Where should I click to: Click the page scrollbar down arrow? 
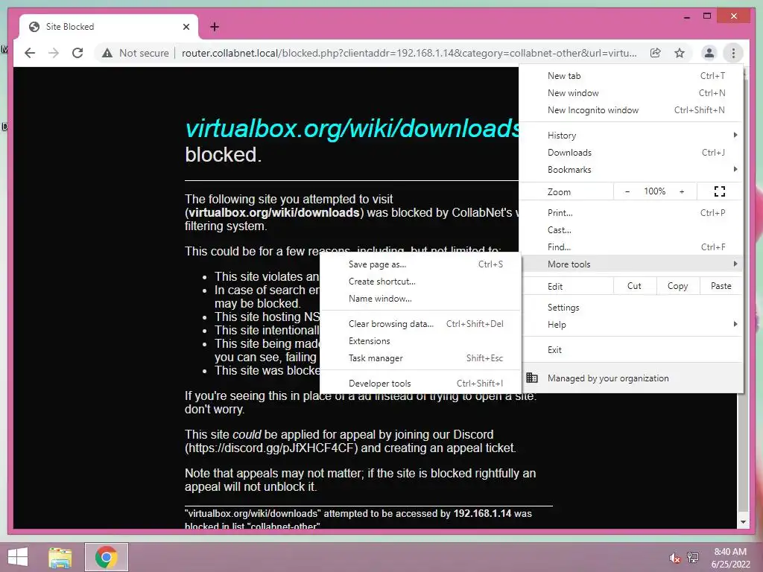coord(743,522)
